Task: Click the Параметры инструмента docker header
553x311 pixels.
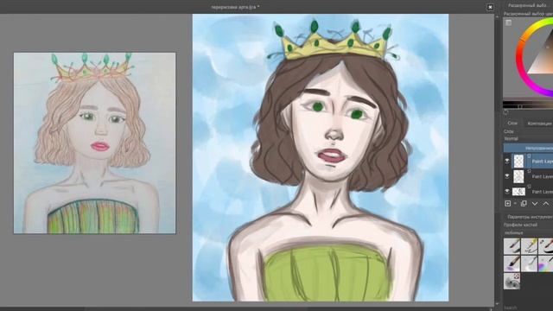Action: point(530,217)
